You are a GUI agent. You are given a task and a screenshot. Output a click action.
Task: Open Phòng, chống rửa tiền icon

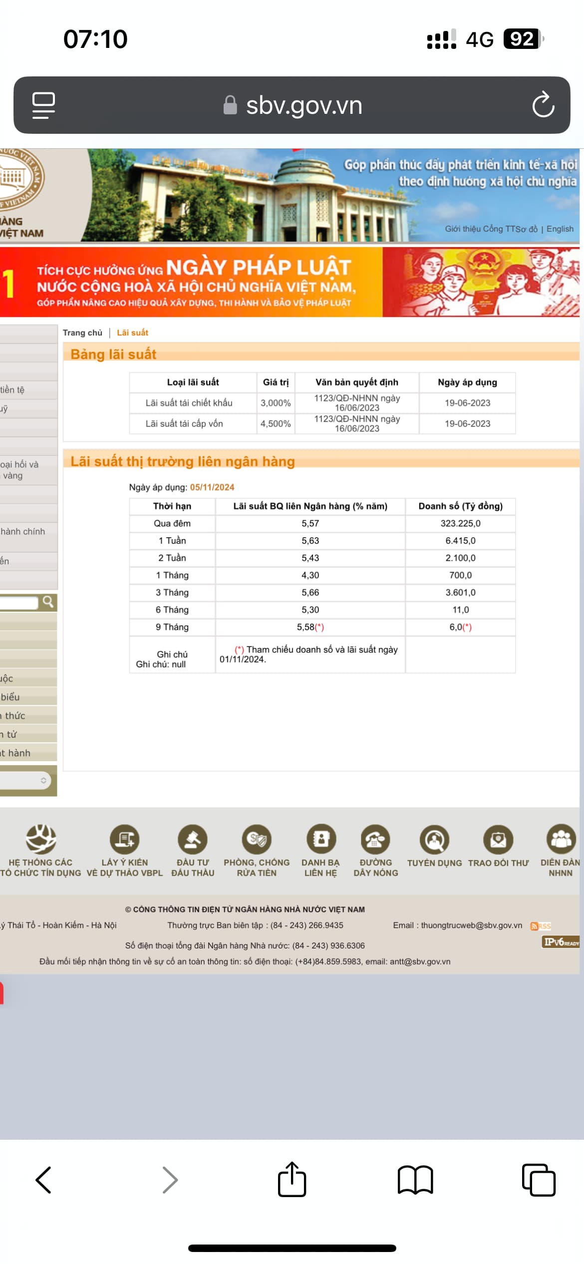[257, 839]
